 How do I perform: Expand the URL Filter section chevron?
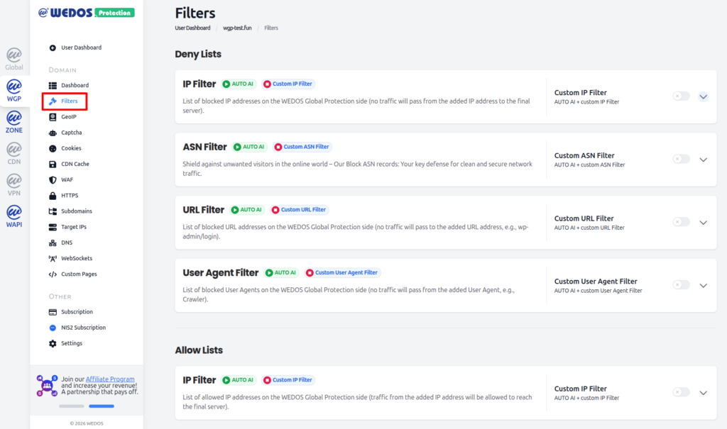pyautogui.click(x=704, y=223)
